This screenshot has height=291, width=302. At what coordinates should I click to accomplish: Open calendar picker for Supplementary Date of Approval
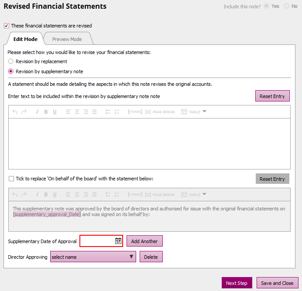point(118,241)
